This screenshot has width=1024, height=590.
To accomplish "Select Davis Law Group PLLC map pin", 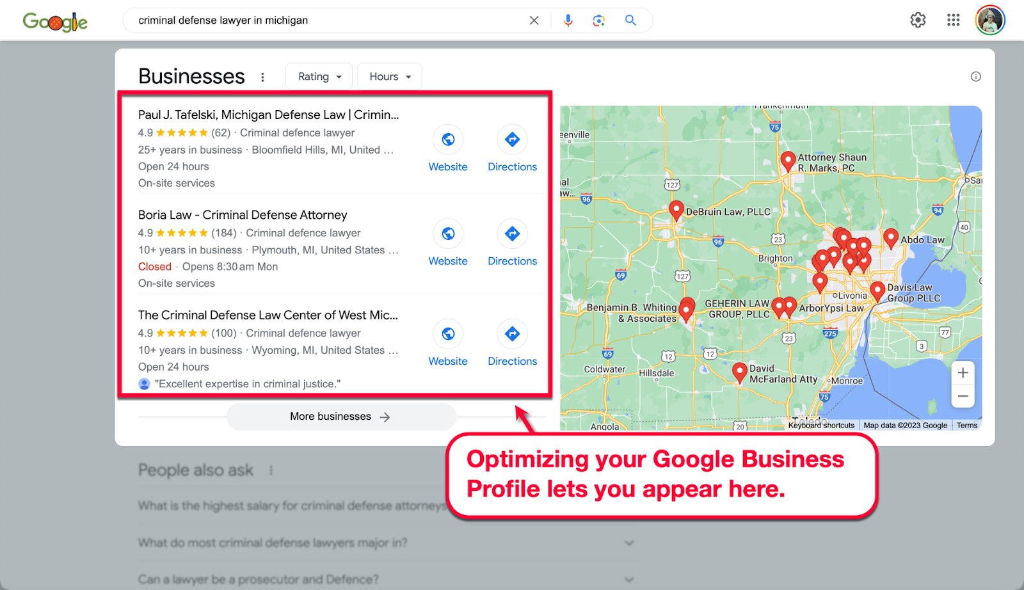I will click(877, 291).
